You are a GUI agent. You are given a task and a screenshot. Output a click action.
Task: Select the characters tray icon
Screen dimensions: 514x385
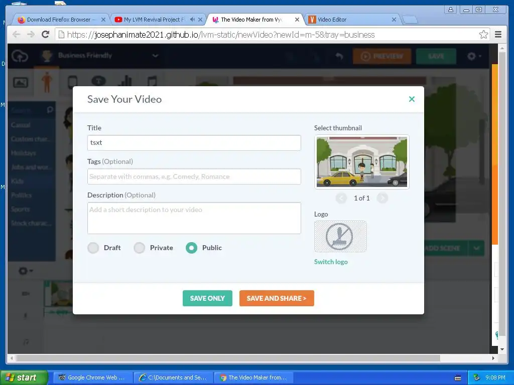[47, 82]
